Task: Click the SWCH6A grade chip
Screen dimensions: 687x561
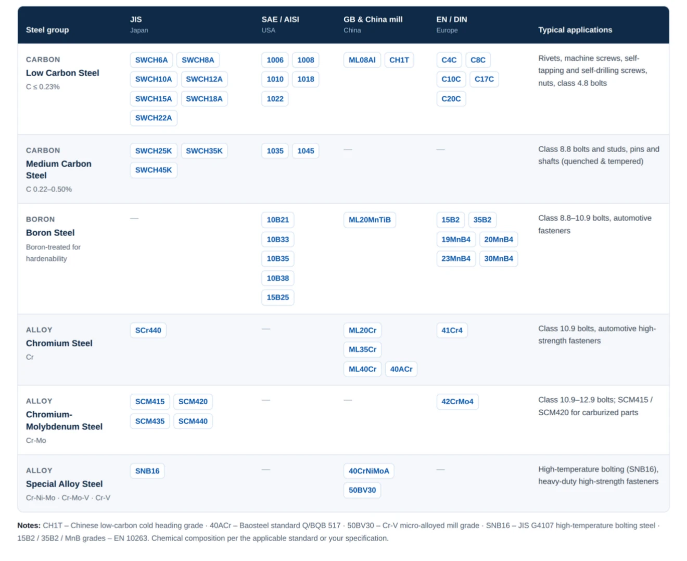Action: click(151, 60)
